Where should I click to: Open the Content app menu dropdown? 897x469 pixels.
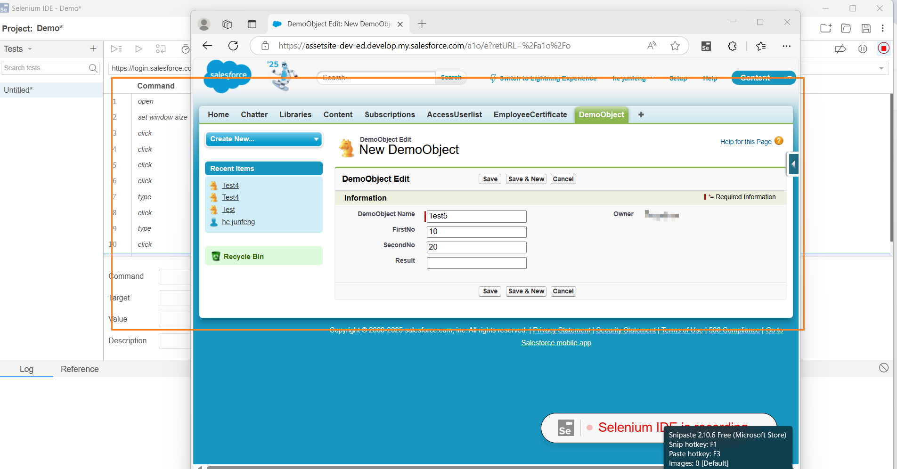click(x=789, y=78)
